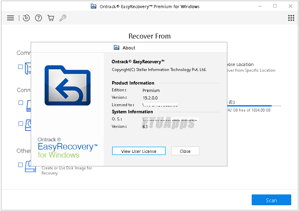Click the System Information heading
This screenshot has width=299, height=211.
point(132,112)
